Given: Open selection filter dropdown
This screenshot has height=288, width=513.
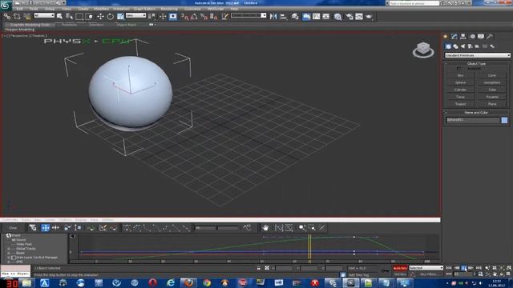Looking at the screenshot, I should click(x=44, y=15).
